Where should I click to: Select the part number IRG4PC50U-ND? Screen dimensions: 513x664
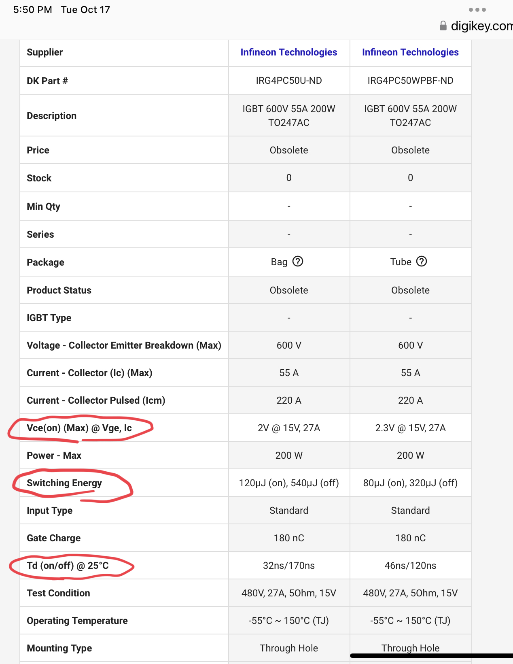tap(289, 81)
